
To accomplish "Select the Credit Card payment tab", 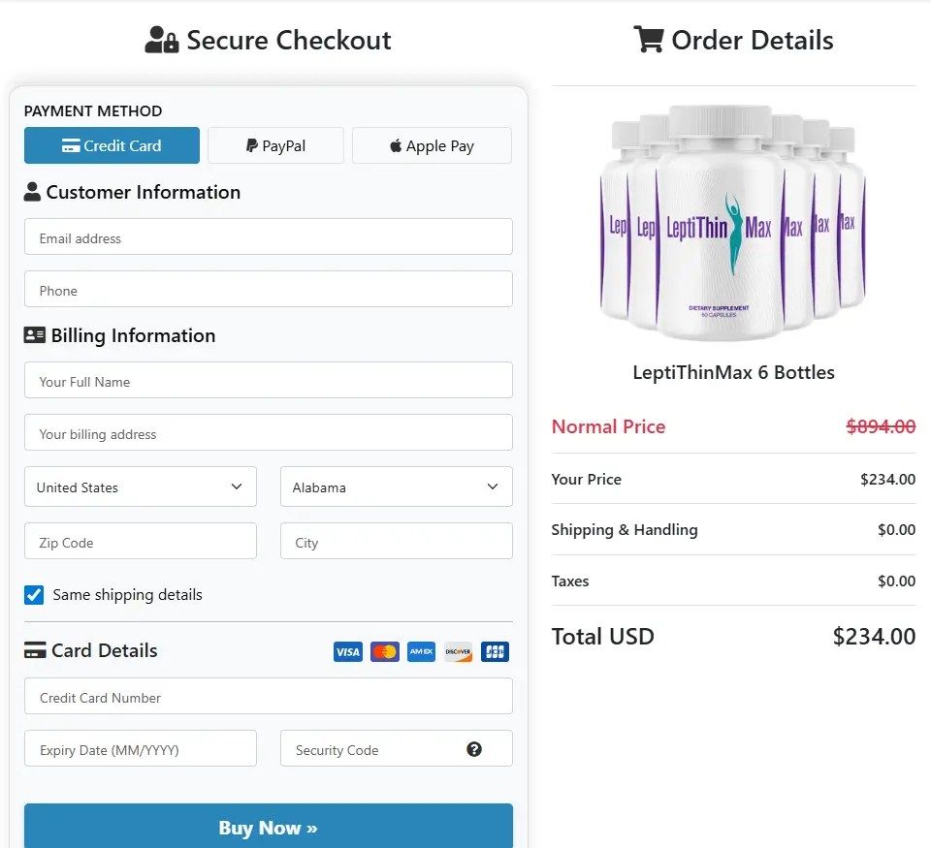I will point(111,145).
